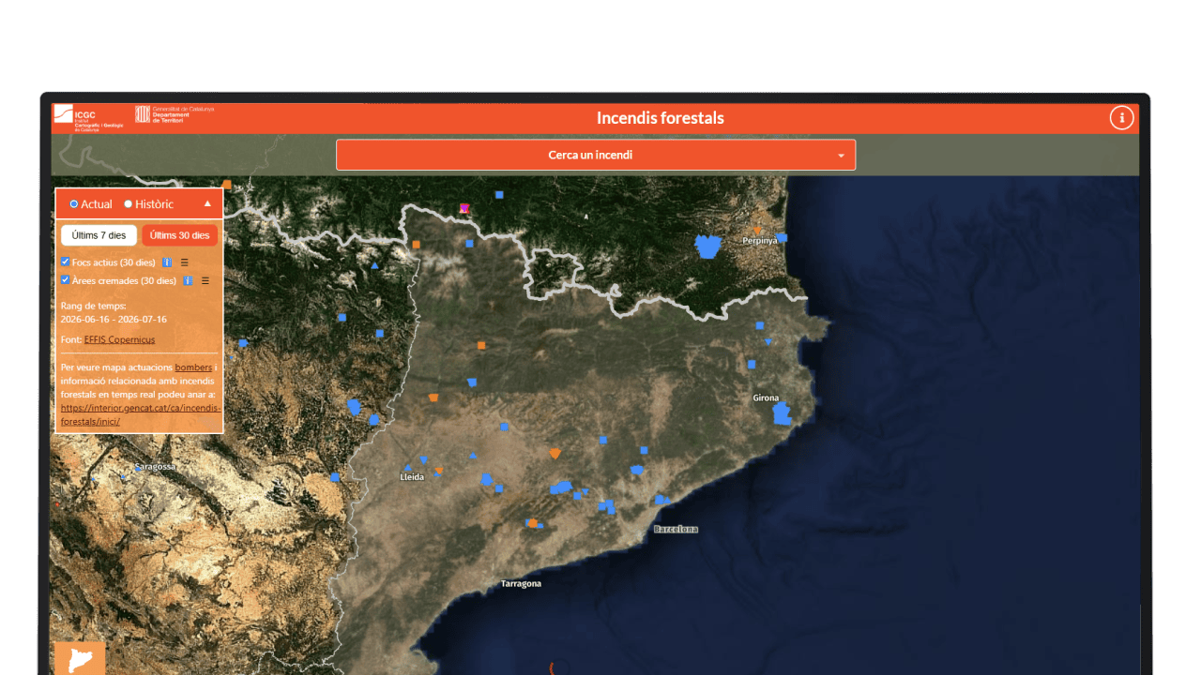This screenshot has width=1201, height=675.
Task: Choose the Últims 30 dies tab
Action: 180,235
